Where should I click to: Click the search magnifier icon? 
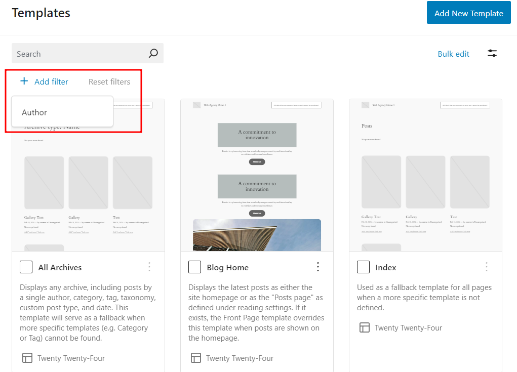[x=153, y=53]
